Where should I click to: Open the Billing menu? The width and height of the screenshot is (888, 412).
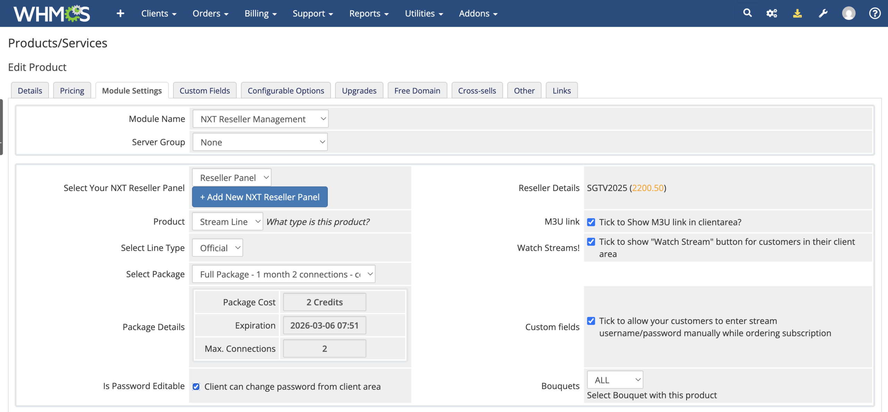[x=261, y=14]
